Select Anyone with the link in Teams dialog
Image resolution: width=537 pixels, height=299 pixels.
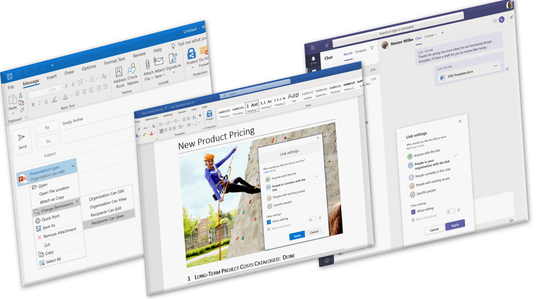(x=424, y=154)
